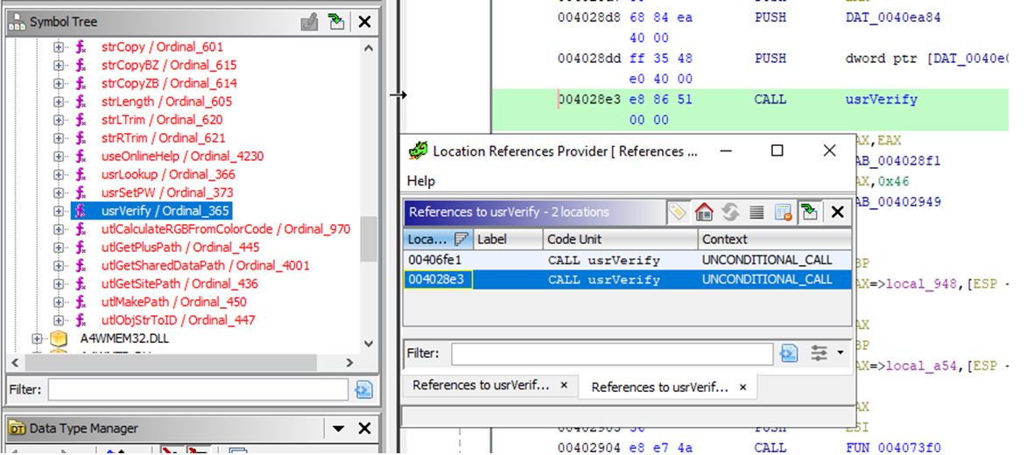This screenshot has width=1034, height=455.
Task: Open table filter settings dropdown arrow
Action: pyautogui.click(x=841, y=353)
